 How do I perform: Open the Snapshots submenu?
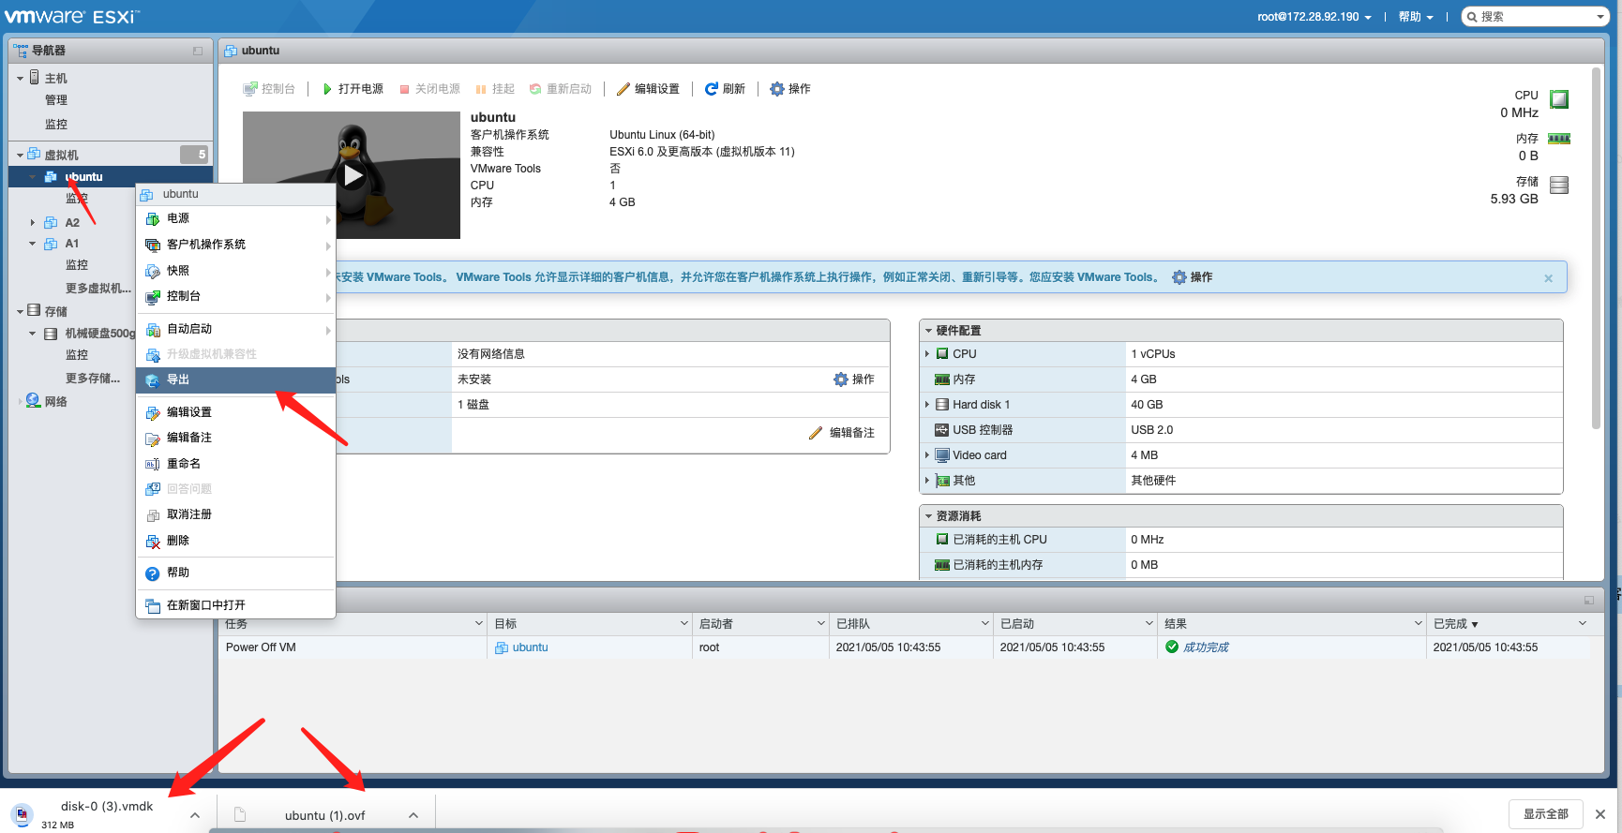point(236,271)
